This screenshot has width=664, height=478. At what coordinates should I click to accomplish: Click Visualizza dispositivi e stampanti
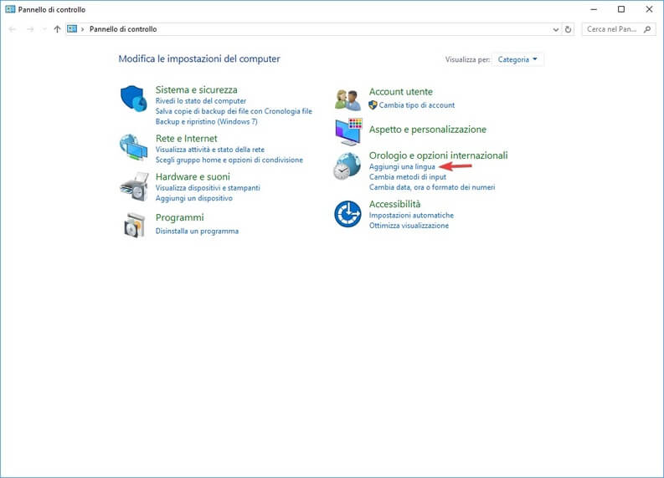click(x=208, y=188)
